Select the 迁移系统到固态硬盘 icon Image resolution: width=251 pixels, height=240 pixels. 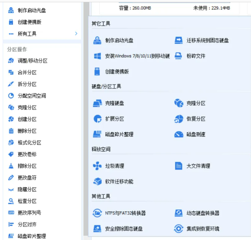[179, 40]
